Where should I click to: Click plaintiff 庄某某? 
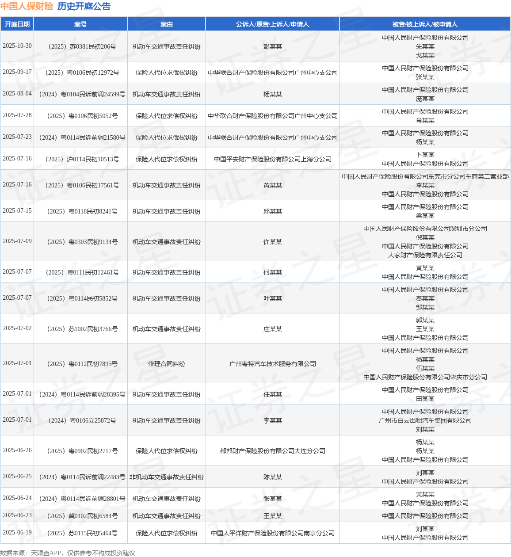click(x=273, y=329)
